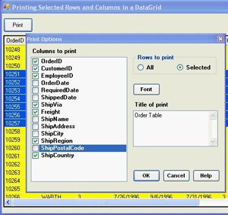The image size is (228, 215).
Task: Uncheck the CustomerID checkbox
Action: pyautogui.click(x=35, y=68)
